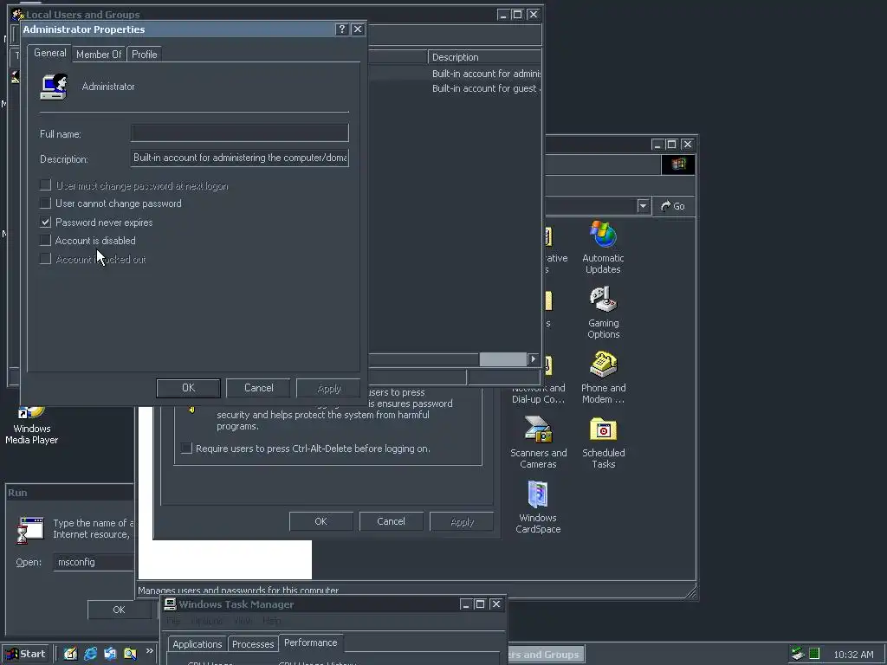Click the Full name input field

(x=239, y=132)
